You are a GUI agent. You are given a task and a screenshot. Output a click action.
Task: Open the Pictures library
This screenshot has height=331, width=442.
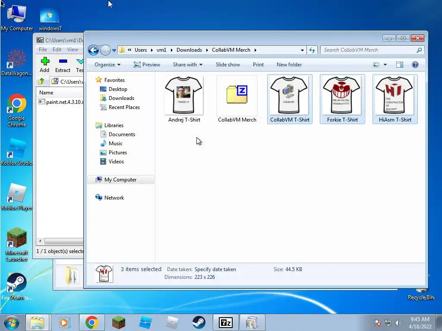117,152
